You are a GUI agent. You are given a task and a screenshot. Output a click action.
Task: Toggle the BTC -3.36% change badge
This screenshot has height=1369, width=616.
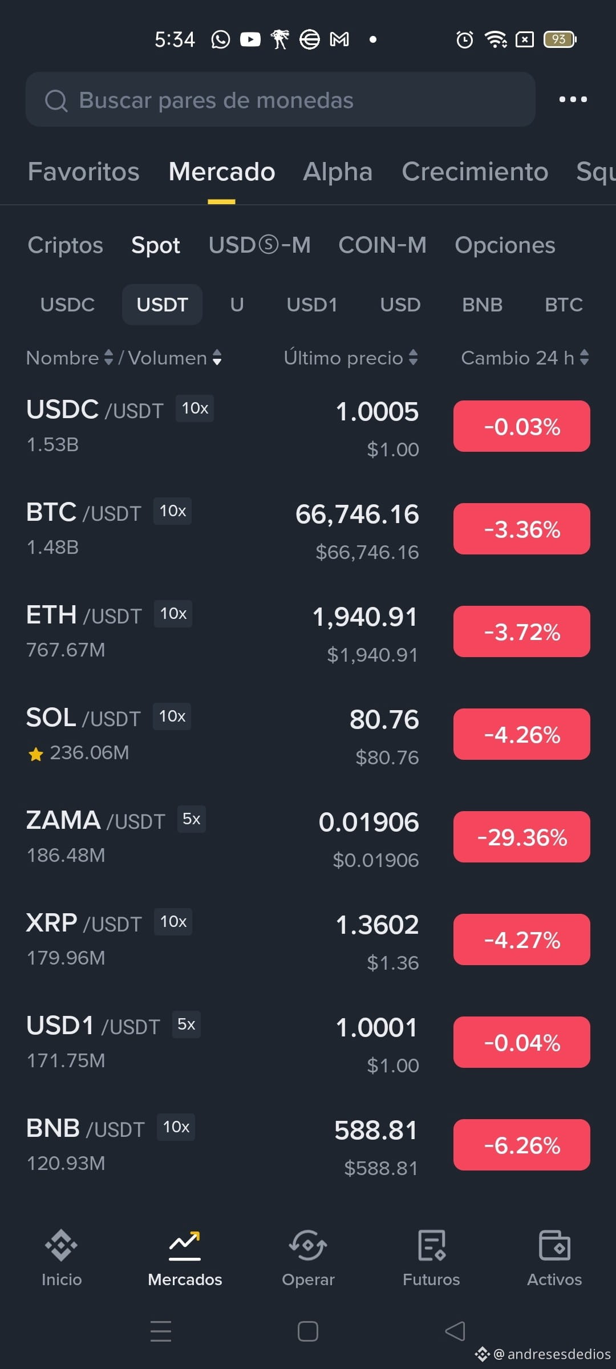[521, 529]
